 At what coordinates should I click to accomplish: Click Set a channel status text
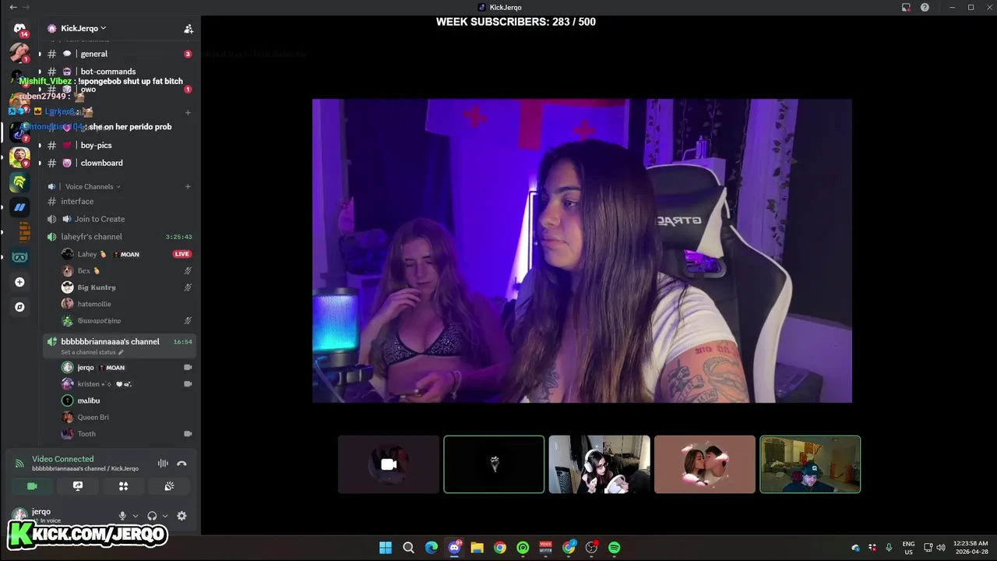(x=88, y=352)
